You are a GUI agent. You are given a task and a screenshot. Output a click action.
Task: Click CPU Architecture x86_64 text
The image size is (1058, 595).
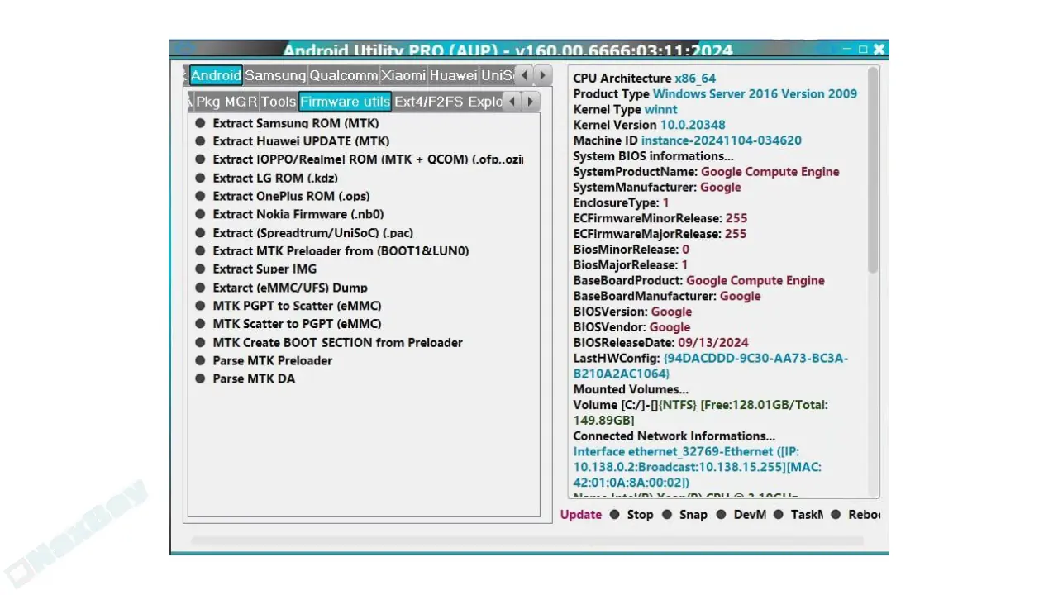coord(645,79)
